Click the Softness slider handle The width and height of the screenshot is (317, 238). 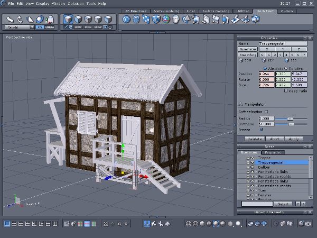coord(291,124)
